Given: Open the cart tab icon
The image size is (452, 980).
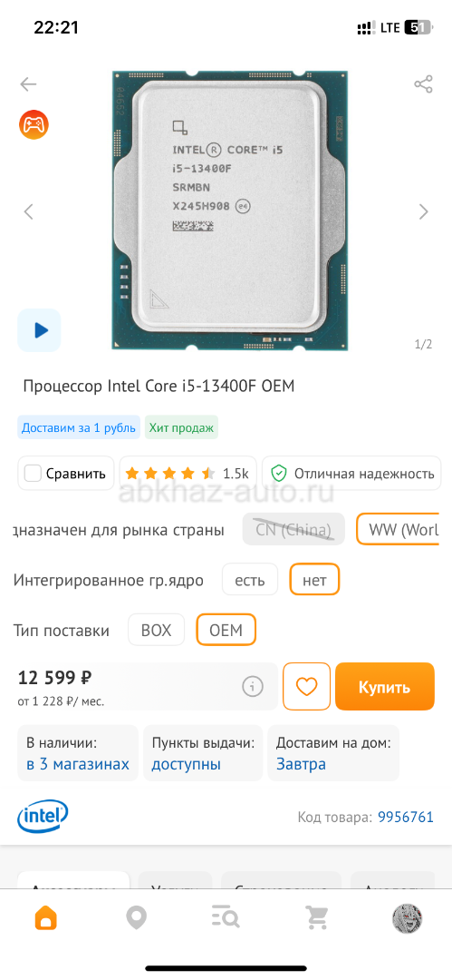Looking at the screenshot, I should coord(316,917).
